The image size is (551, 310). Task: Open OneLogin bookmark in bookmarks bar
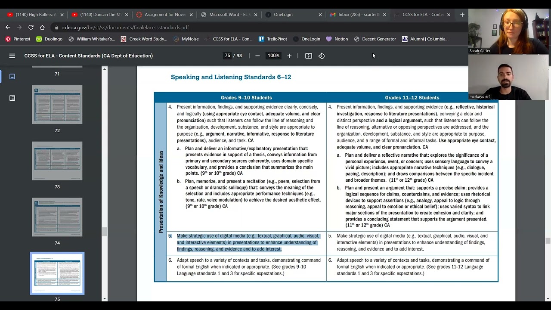click(x=306, y=39)
